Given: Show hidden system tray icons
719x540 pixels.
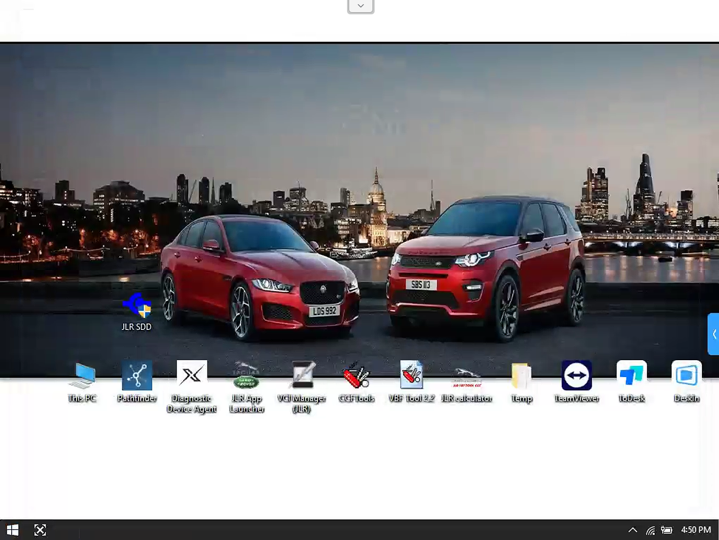Looking at the screenshot, I should (x=633, y=530).
